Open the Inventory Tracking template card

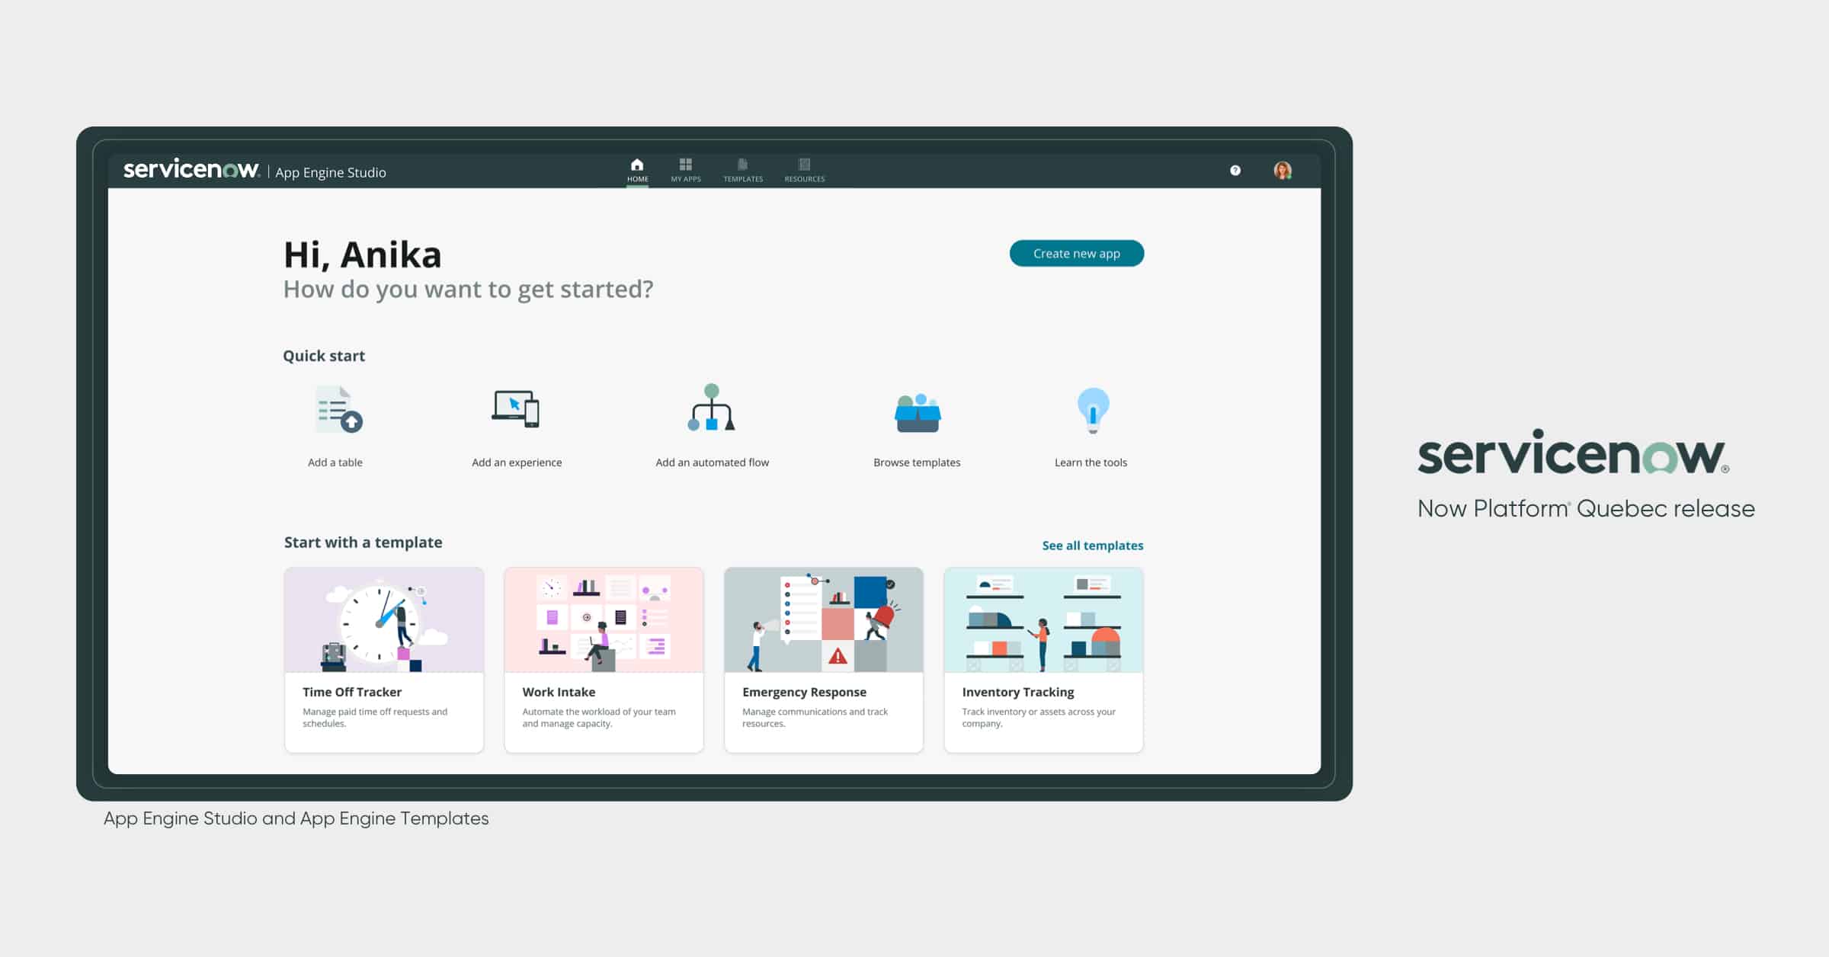(1043, 659)
